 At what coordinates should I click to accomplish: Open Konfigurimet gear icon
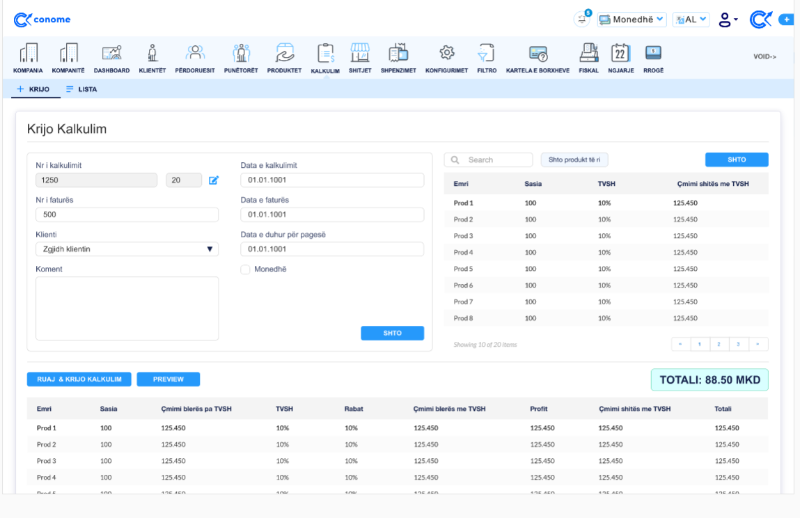[446, 54]
